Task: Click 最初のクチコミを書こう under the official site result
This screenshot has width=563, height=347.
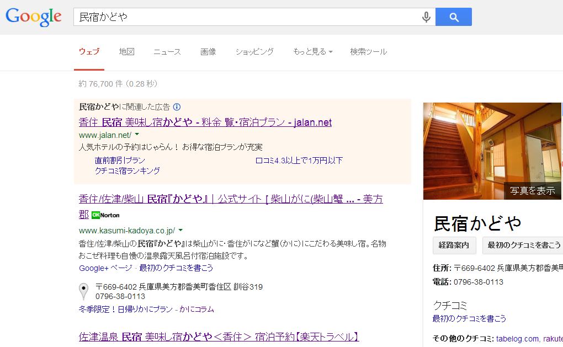Action: [x=176, y=268]
